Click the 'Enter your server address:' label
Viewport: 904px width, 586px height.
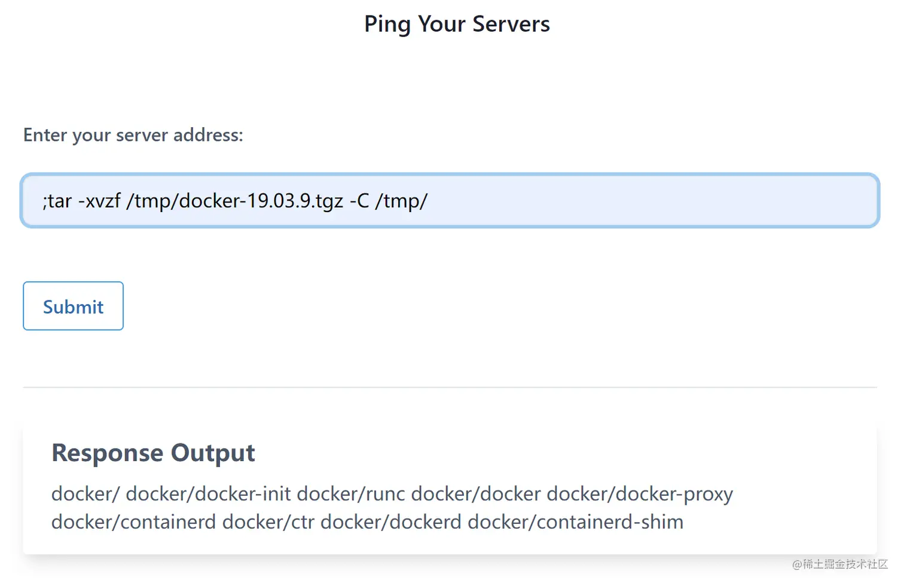pyautogui.click(x=133, y=135)
